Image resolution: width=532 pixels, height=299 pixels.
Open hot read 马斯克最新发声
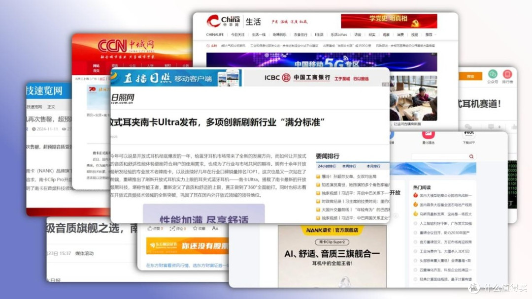(445, 214)
